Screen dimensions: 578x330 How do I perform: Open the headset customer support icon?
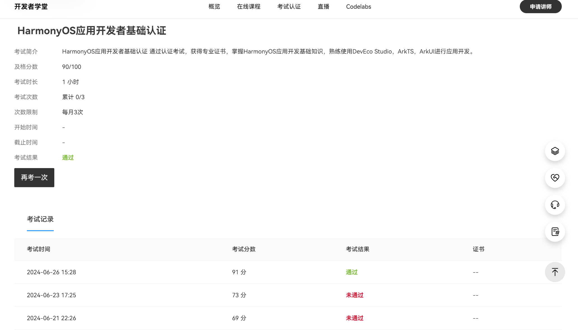tap(555, 205)
